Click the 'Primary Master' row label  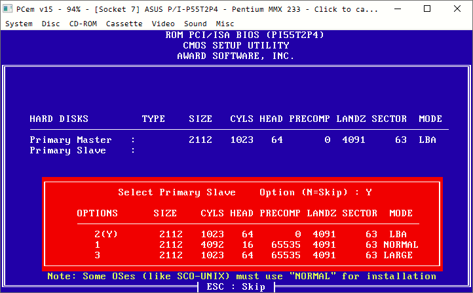71,140
